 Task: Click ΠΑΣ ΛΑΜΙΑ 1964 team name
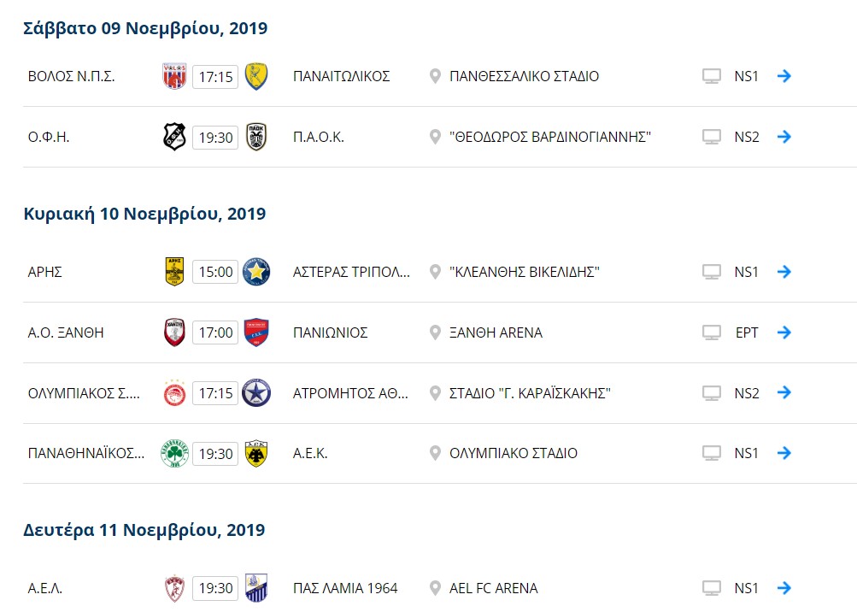pyautogui.click(x=345, y=588)
